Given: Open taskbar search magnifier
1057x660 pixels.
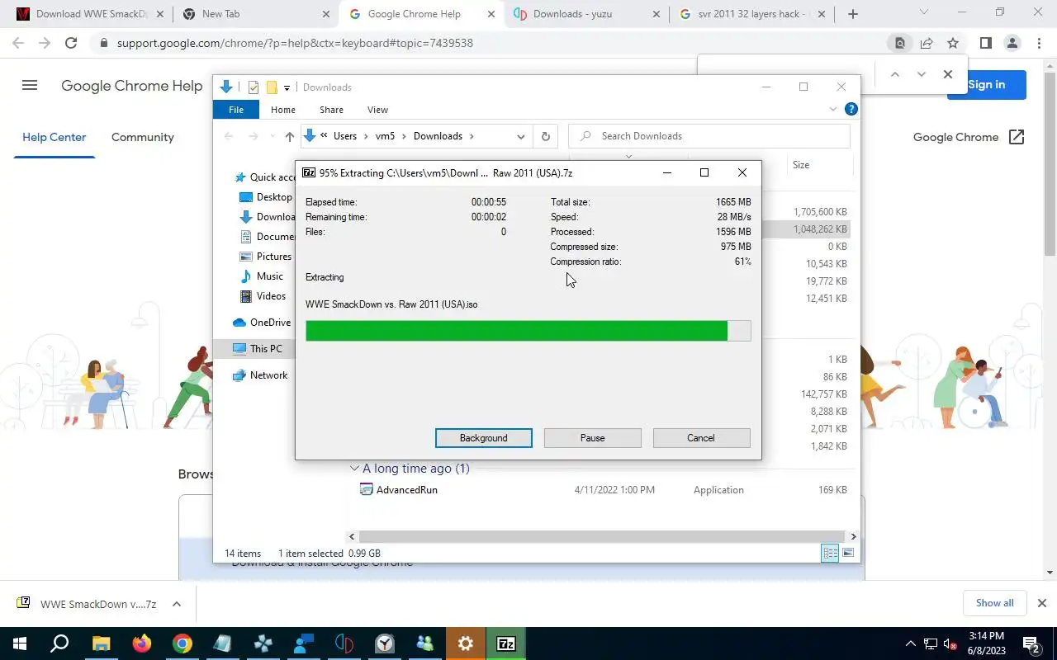Looking at the screenshot, I should [x=60, y=643].
